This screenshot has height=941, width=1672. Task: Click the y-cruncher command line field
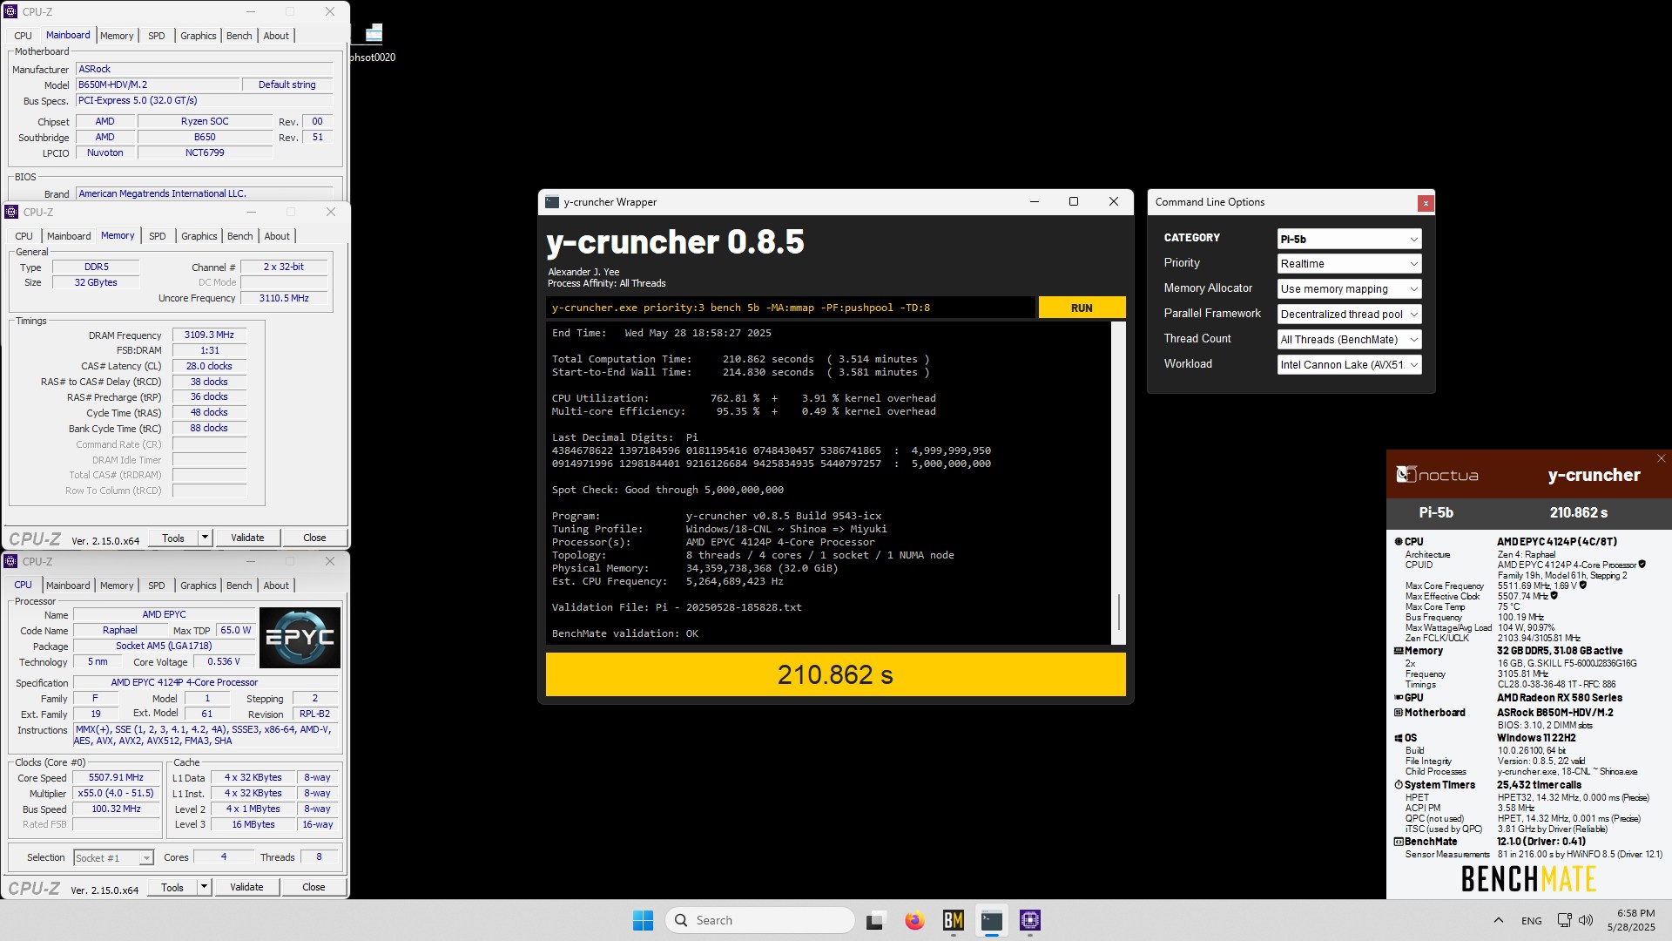click(x=791, y=308)
